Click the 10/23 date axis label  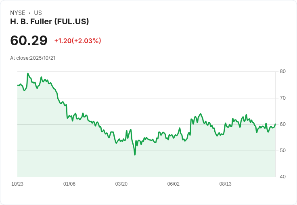pyautogui.click(x=17, y=184)
